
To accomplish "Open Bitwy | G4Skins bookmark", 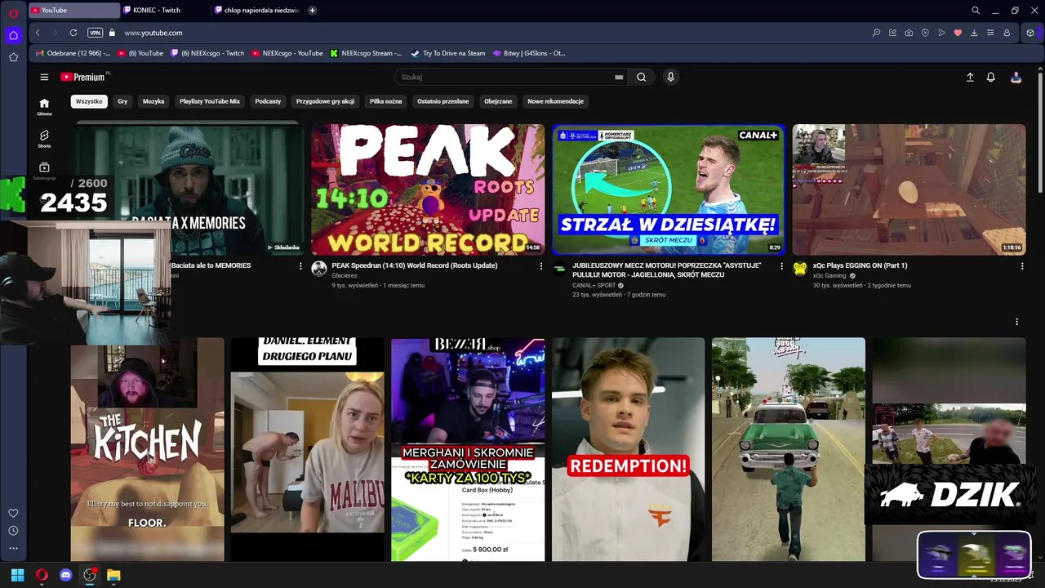I will (529, 53).
